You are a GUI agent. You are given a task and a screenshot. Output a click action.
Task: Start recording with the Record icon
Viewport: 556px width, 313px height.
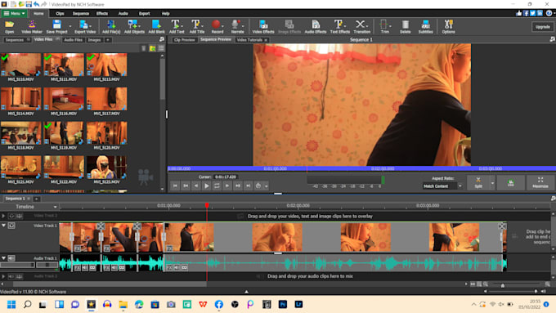coord(217,27)
